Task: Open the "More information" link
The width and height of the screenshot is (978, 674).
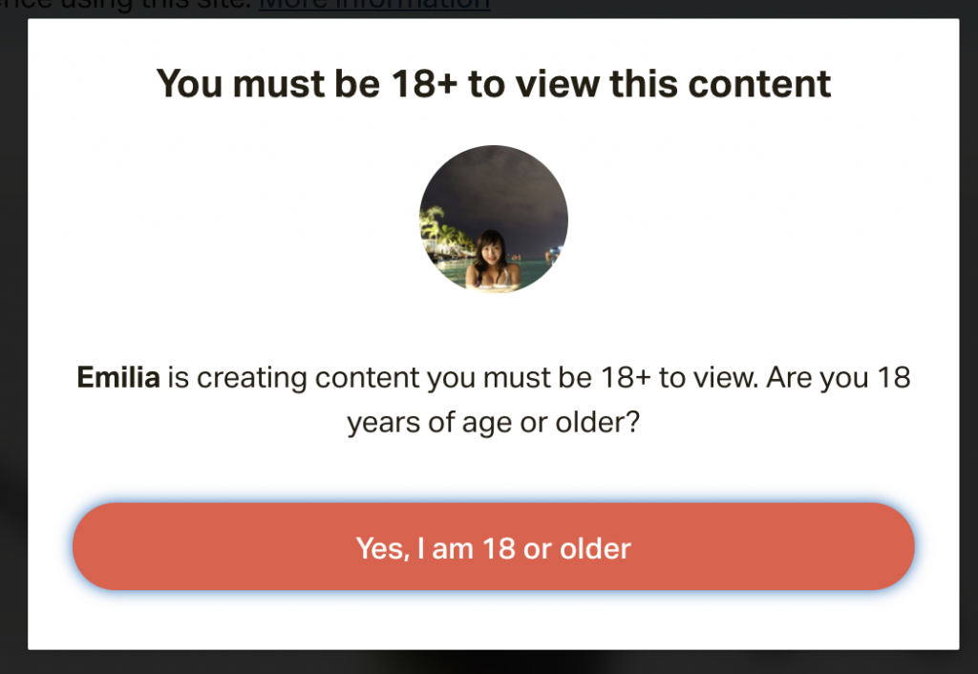Action: click(x=374, y=5)
